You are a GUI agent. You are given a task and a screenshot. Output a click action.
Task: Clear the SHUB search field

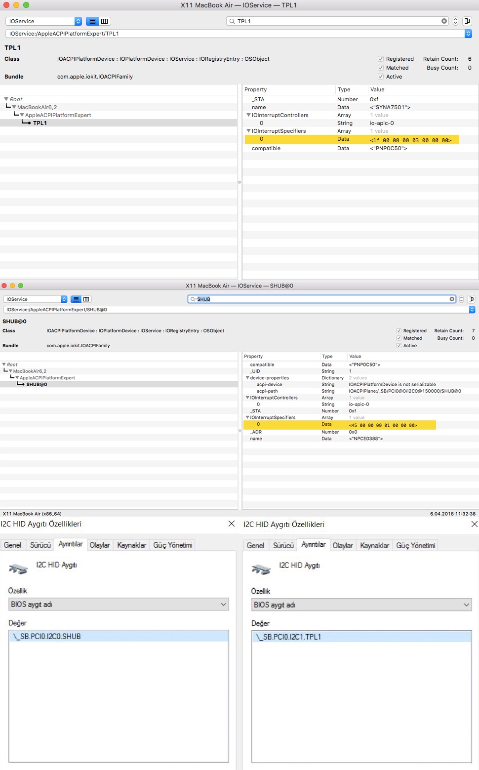452,299
